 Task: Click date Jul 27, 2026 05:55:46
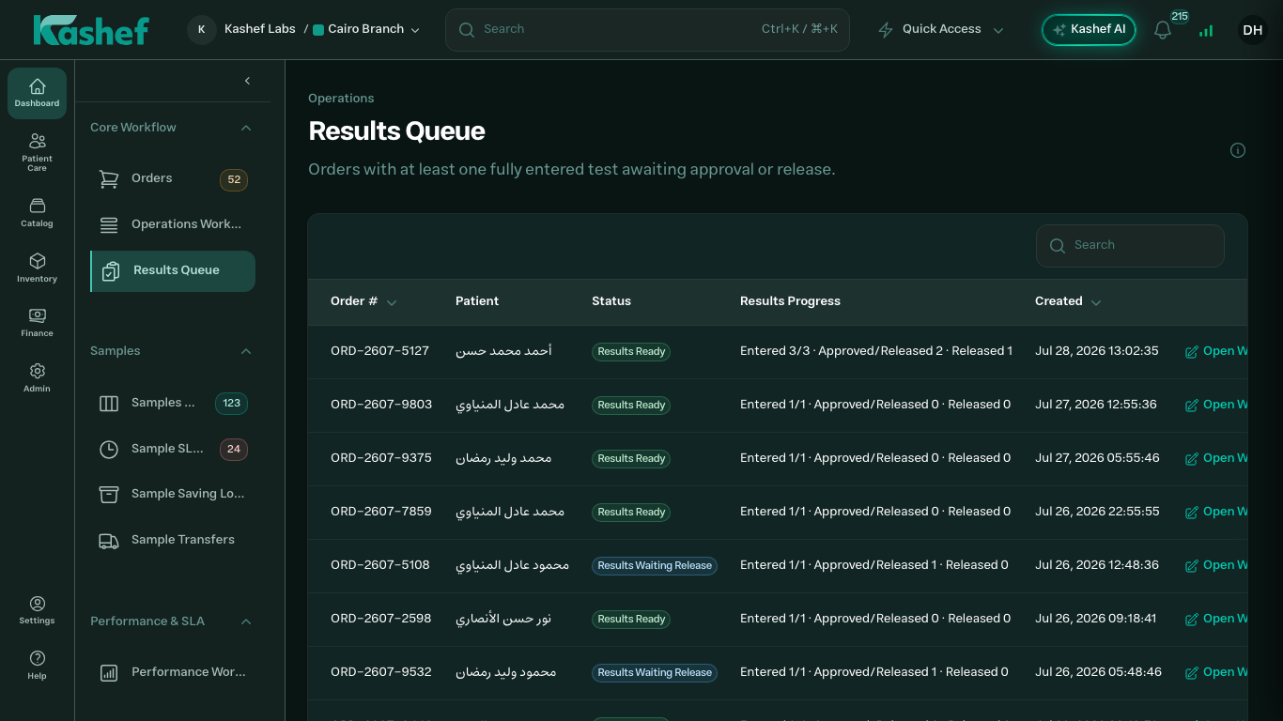tap(1097, 458)
